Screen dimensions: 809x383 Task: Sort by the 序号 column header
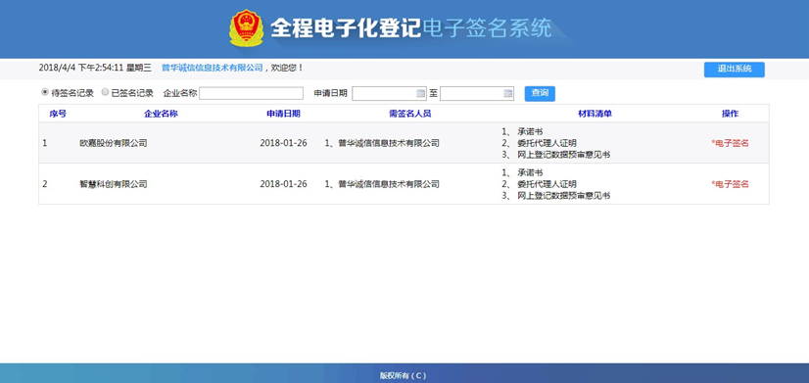point(58,114)
